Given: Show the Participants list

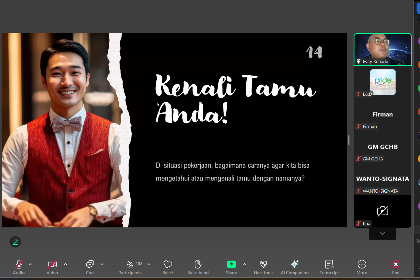Looking at the screenshot, I should [130, 267].
